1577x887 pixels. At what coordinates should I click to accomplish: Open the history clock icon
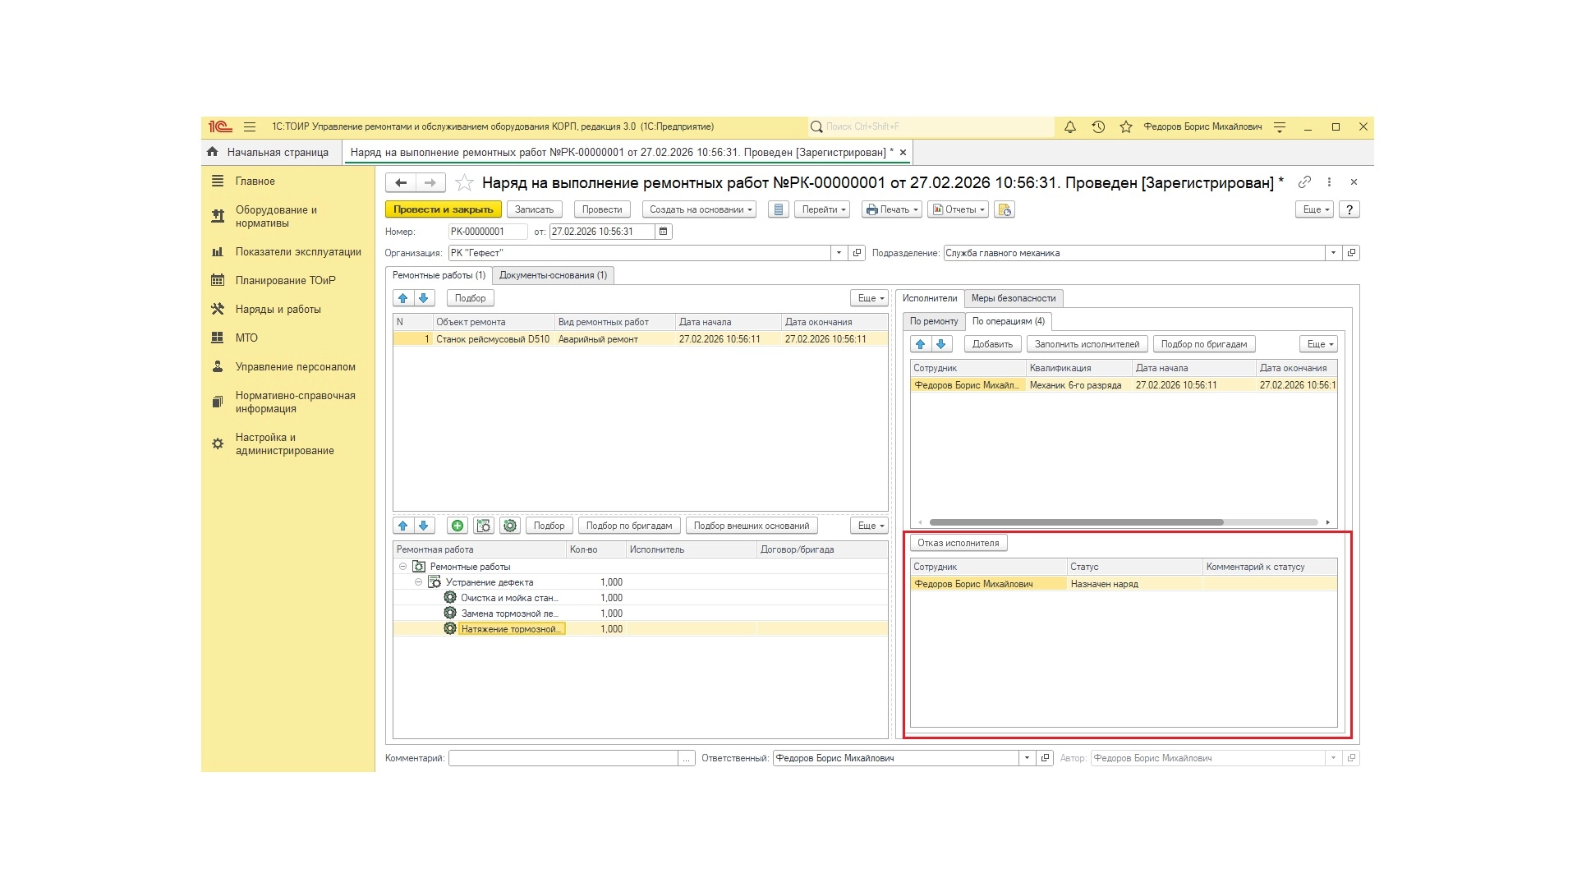pyautogui.click(x=1098, y=127)
